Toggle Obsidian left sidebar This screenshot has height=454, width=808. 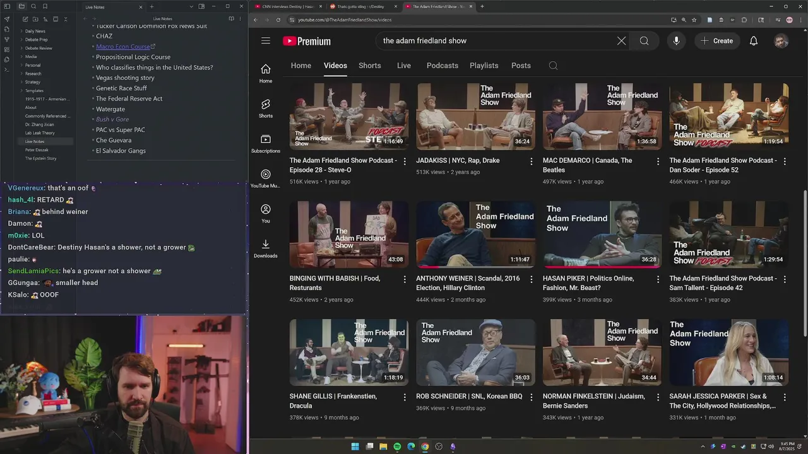pos(7,6)
